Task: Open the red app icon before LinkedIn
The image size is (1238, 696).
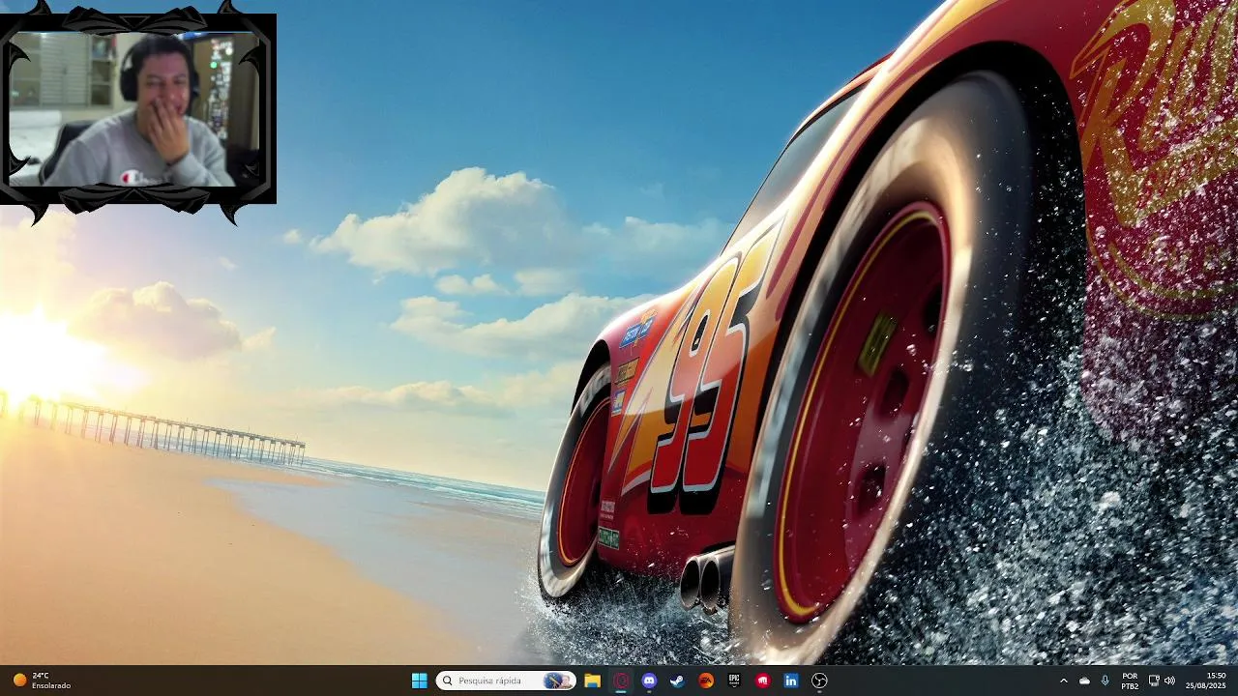Action: pos(762,681)
